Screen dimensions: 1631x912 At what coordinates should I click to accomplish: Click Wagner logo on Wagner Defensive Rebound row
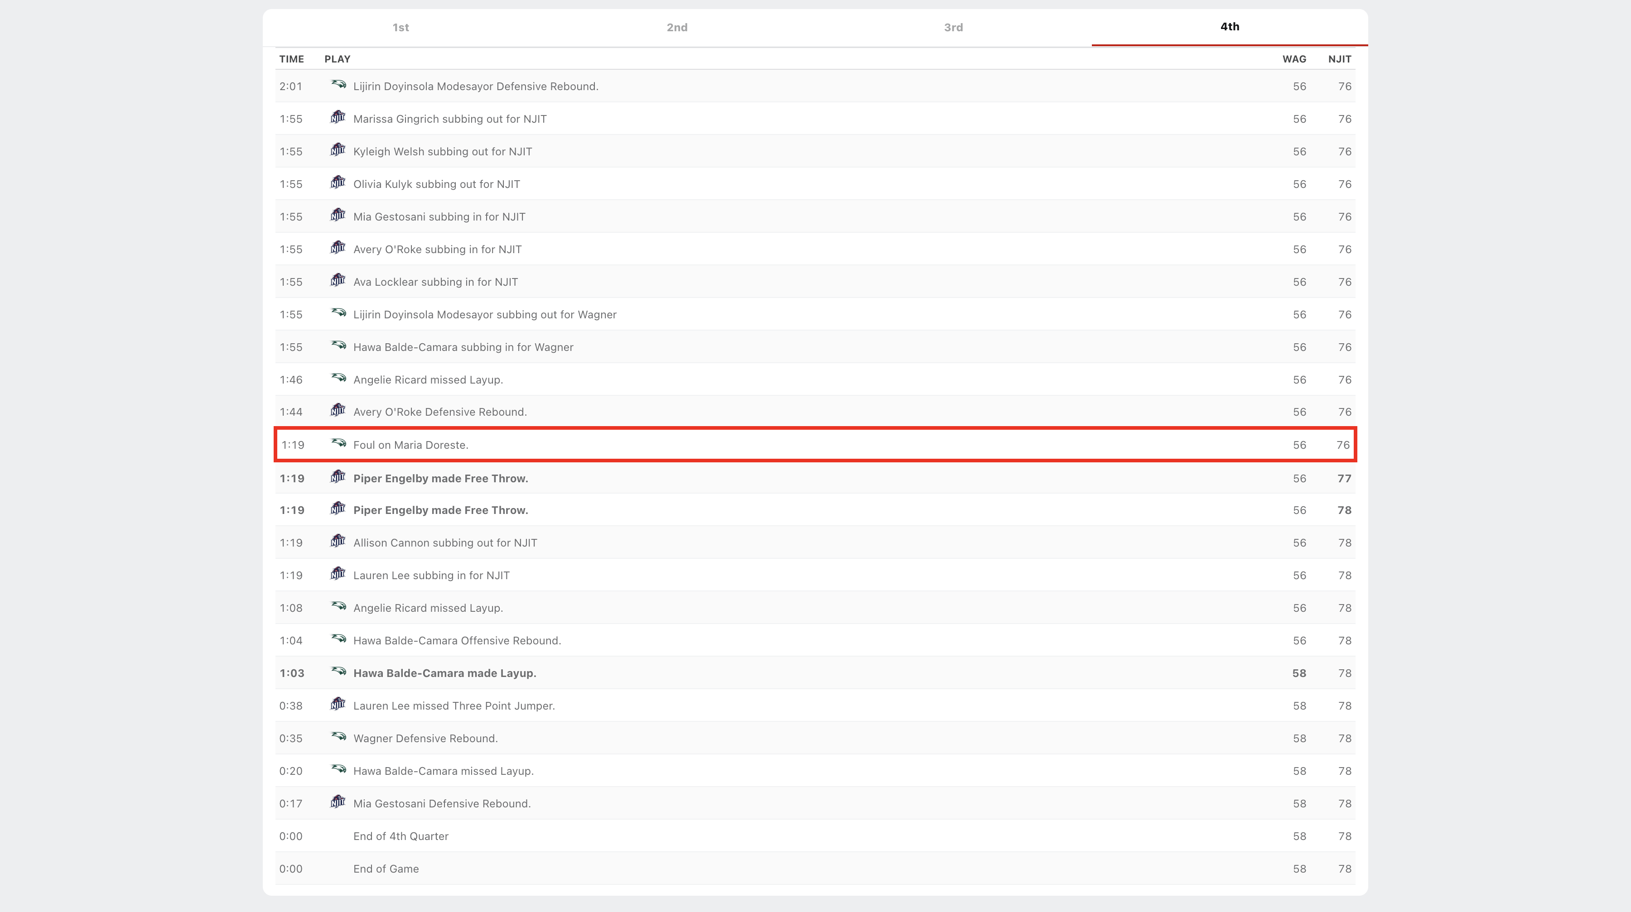click(338, 737)
